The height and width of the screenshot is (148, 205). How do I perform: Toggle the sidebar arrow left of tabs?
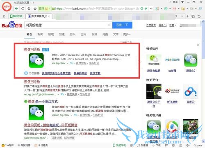click(x=4, y=16)
